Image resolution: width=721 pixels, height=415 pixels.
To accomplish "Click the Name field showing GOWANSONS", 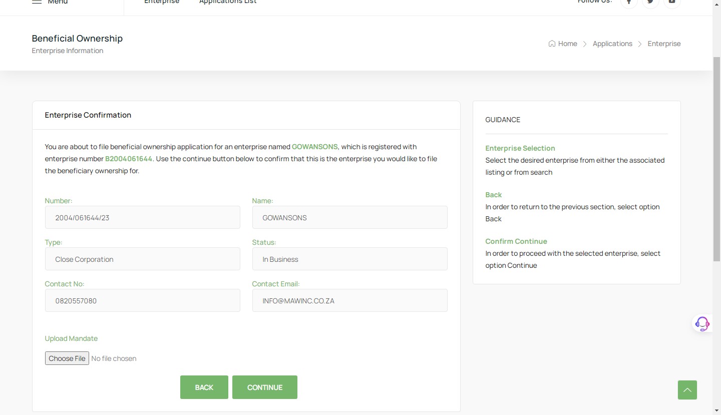I will tap(349, 218).
